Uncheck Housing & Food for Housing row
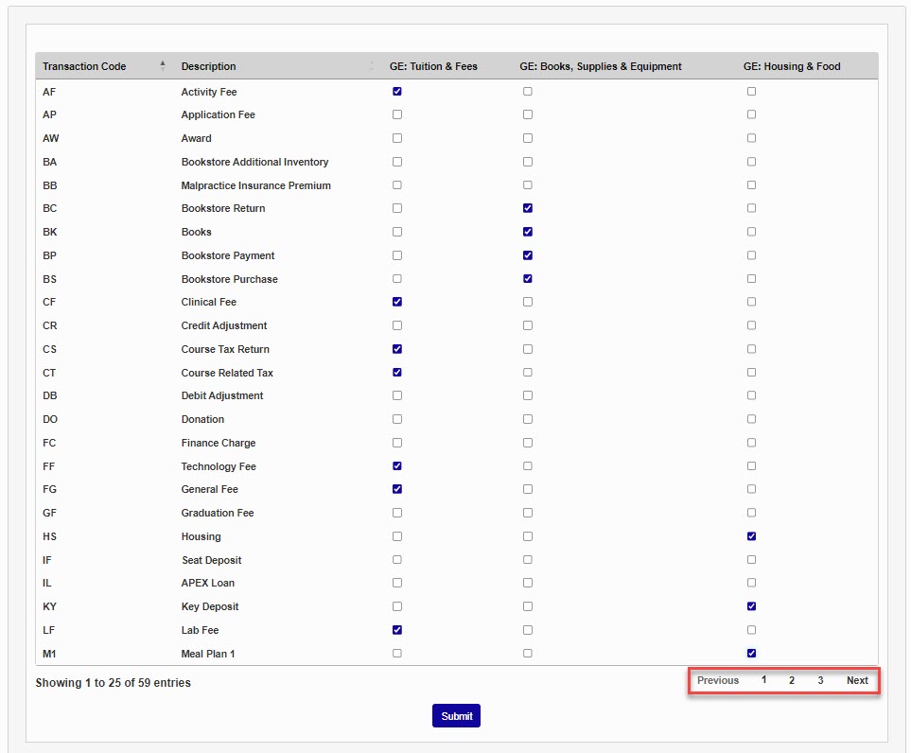911x753 pixels. (751, 536)
